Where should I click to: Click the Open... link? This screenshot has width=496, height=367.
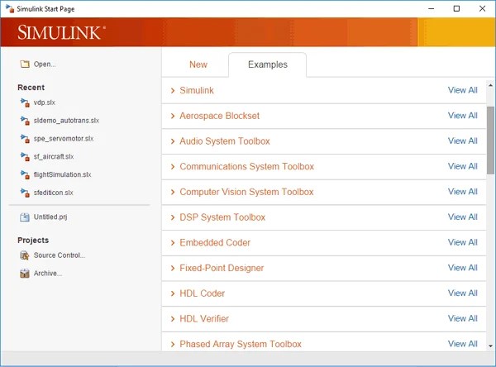(45, 64)
